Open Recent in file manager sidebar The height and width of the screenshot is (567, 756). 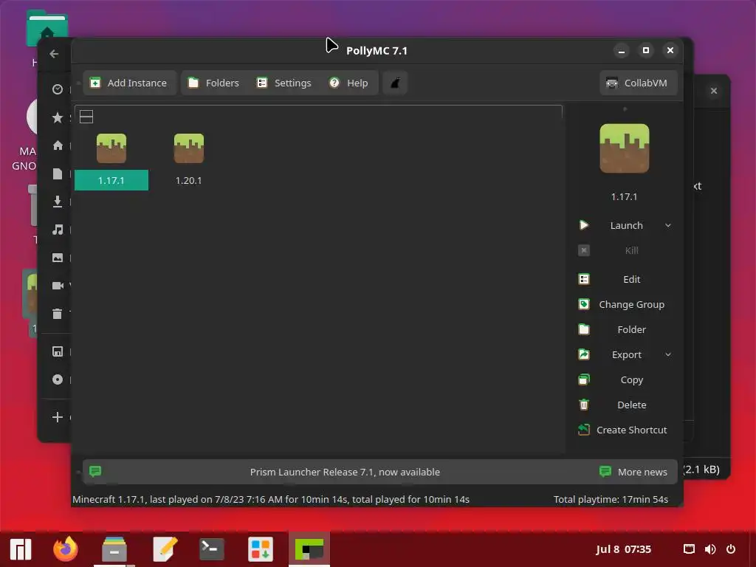pyautogui.click(x=58, y=89)
